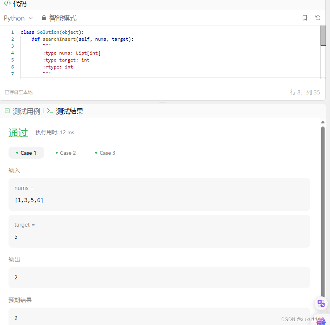This screenshot has width=330, height=325.
Task: Click the terminal icon beside 测试结果
Action: (50, 111)
